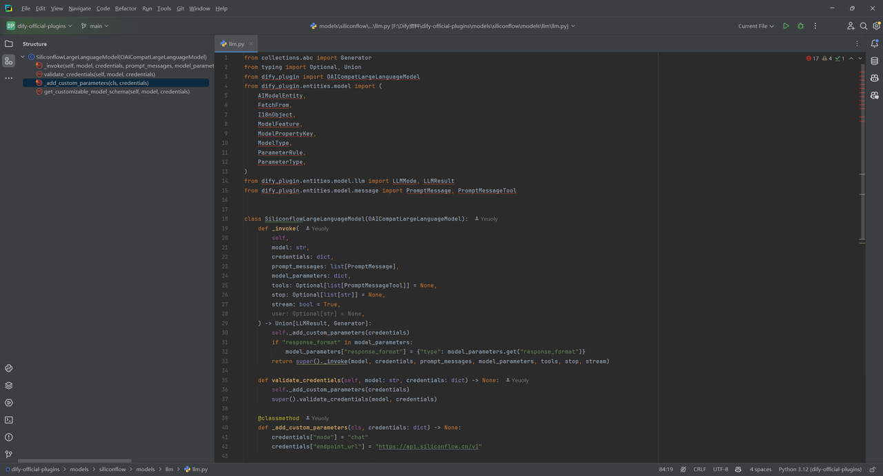Open the Current File run configuration dropdown
This screenshot has width=883, height=476.
(756, 26)
